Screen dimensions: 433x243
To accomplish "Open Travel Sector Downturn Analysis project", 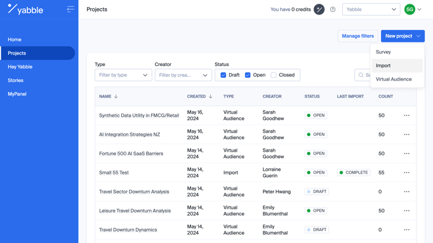I will pos(134,192).
